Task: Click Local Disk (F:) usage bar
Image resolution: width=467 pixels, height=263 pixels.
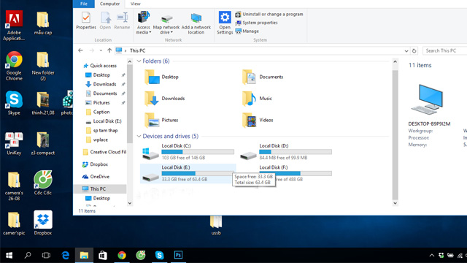Action: click(296, 173)
